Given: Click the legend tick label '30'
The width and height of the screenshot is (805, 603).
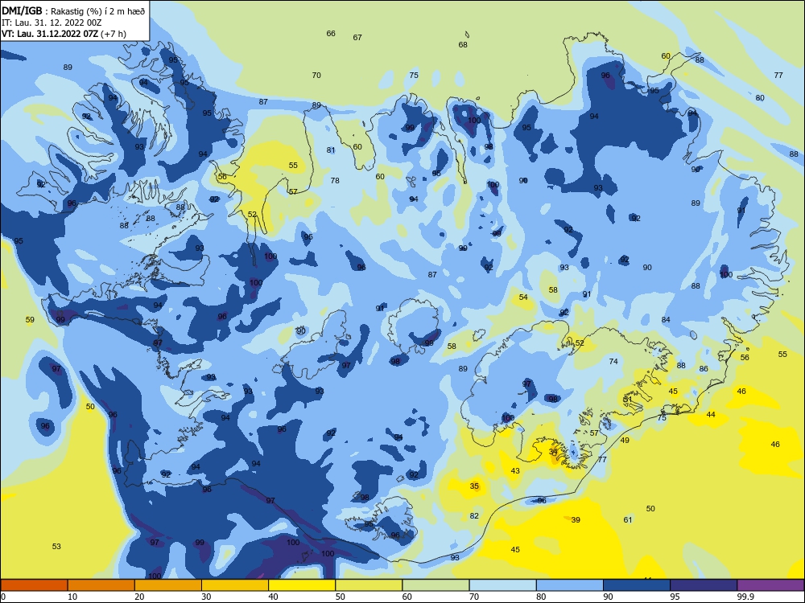Looking at the screenshot, I should 206,597.
